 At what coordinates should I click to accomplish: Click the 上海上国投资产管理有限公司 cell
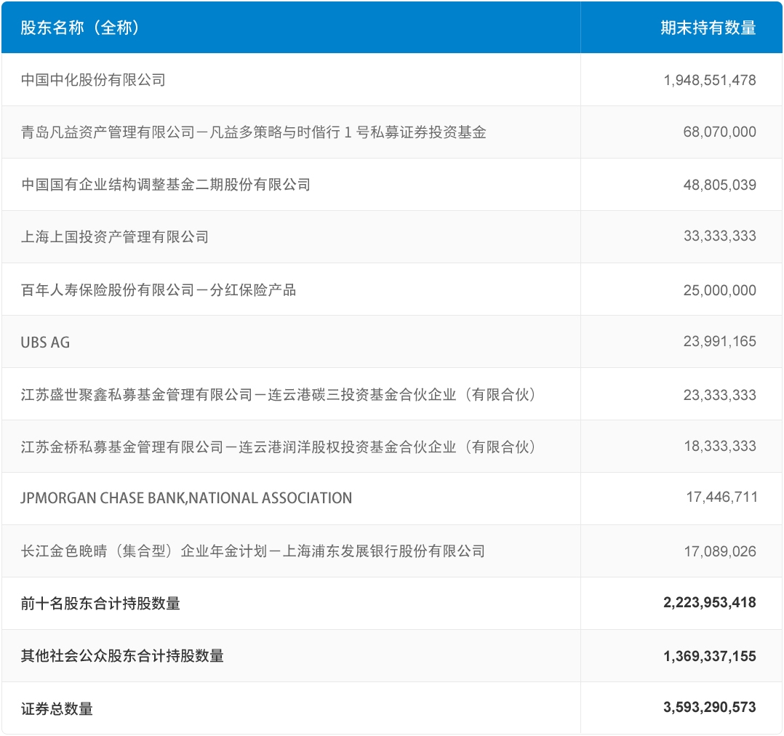click(x=115, y=237)
